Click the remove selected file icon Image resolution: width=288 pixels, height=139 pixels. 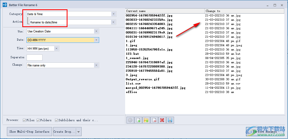click(154, 120)
